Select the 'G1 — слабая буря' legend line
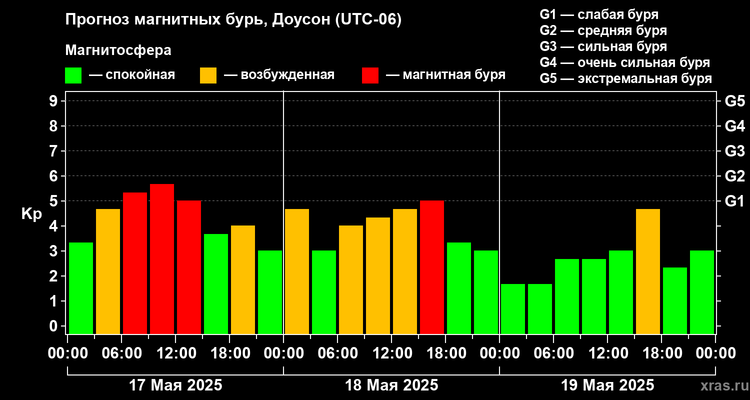The image size is (750, 400). point(599,14)
